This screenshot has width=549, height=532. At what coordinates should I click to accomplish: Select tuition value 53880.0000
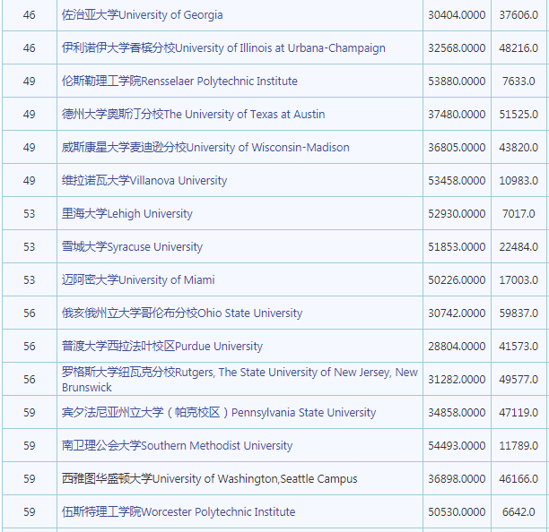[457, 82]
